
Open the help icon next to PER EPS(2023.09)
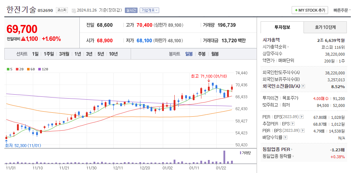coord(302,117)
